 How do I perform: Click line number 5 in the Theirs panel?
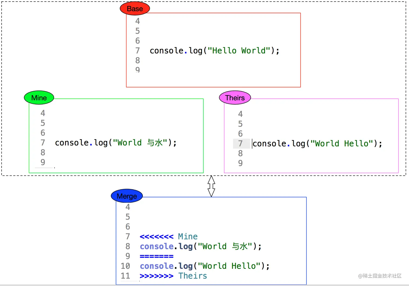240,124
